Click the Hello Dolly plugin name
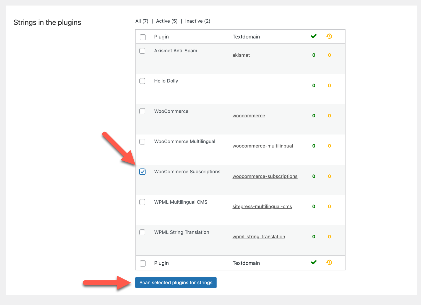Viewport: 421px width, 305px height. [166, 81]
